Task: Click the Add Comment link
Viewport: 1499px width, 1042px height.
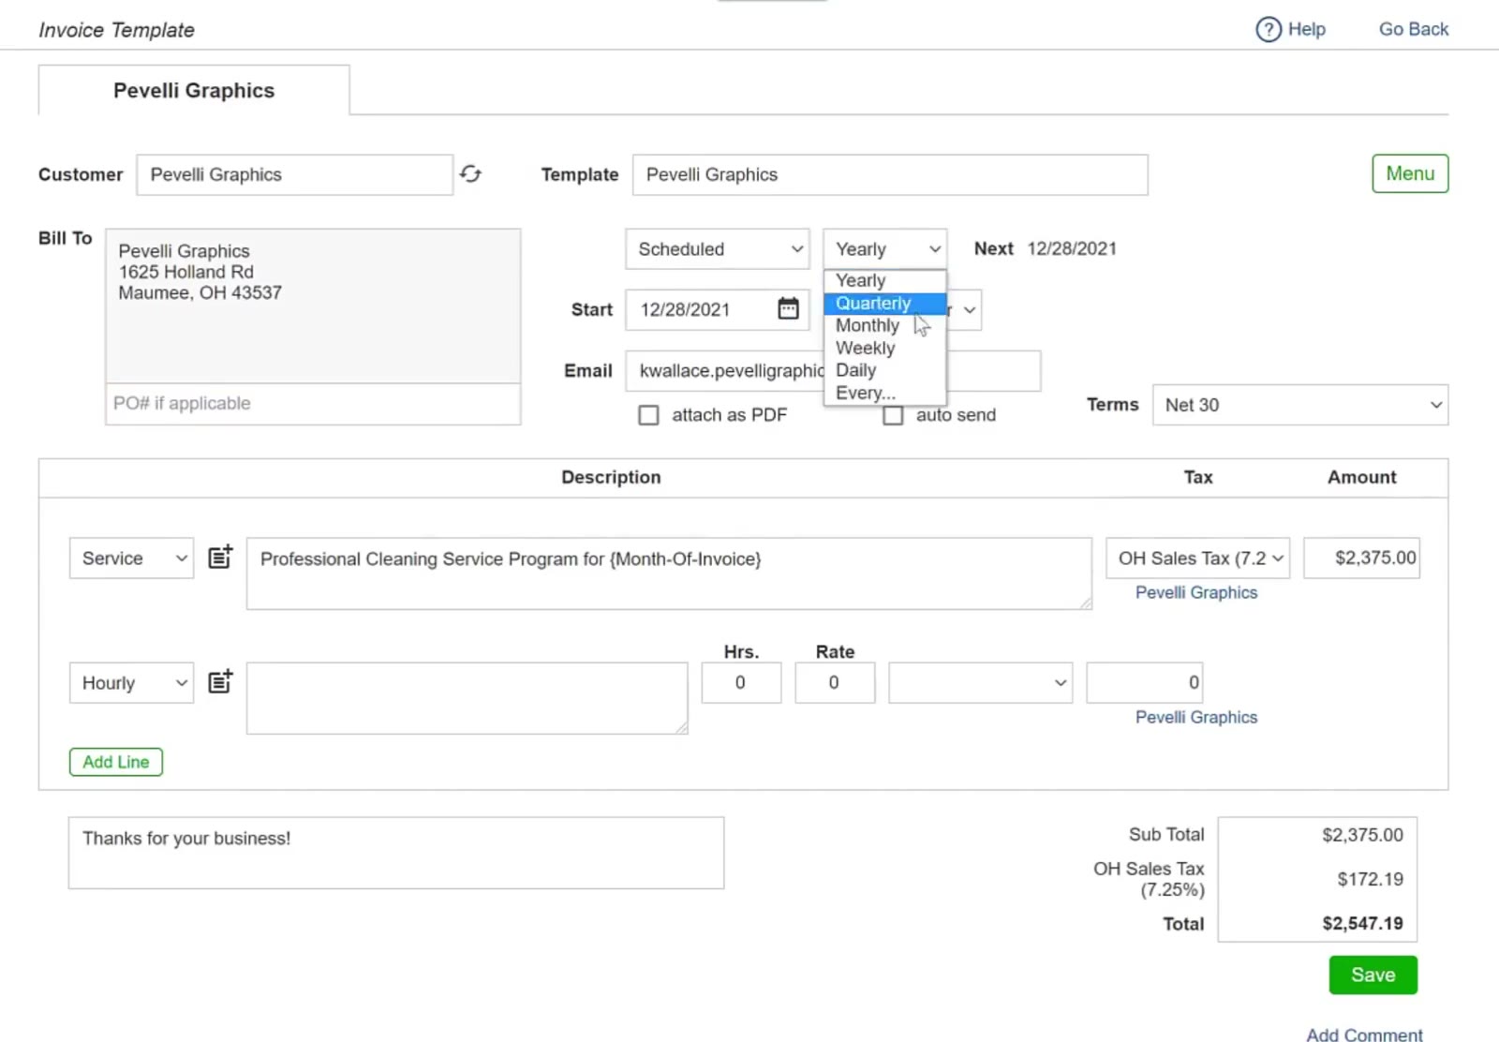Action: [x=1364, y=1035]
